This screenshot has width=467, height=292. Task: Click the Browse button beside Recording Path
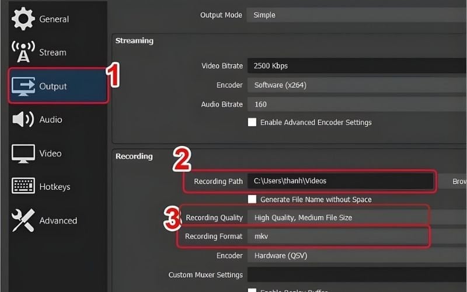[x=454, y=182]
